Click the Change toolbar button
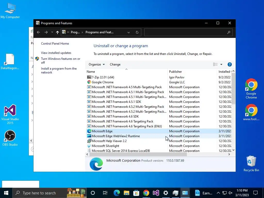 pos(115,64)
